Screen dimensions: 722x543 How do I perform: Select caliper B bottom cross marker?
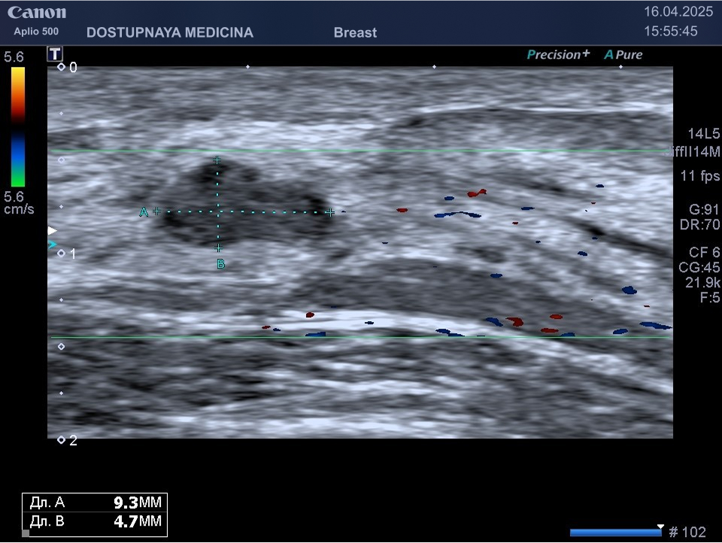click(219, 248)
